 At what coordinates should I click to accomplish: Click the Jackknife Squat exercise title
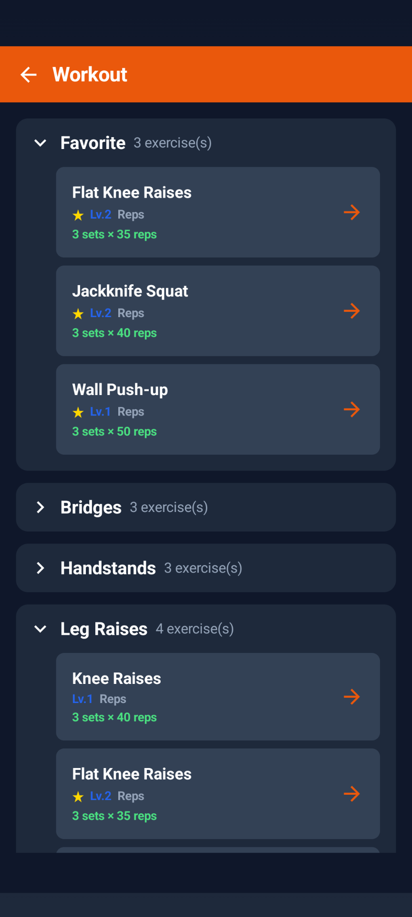130,291
